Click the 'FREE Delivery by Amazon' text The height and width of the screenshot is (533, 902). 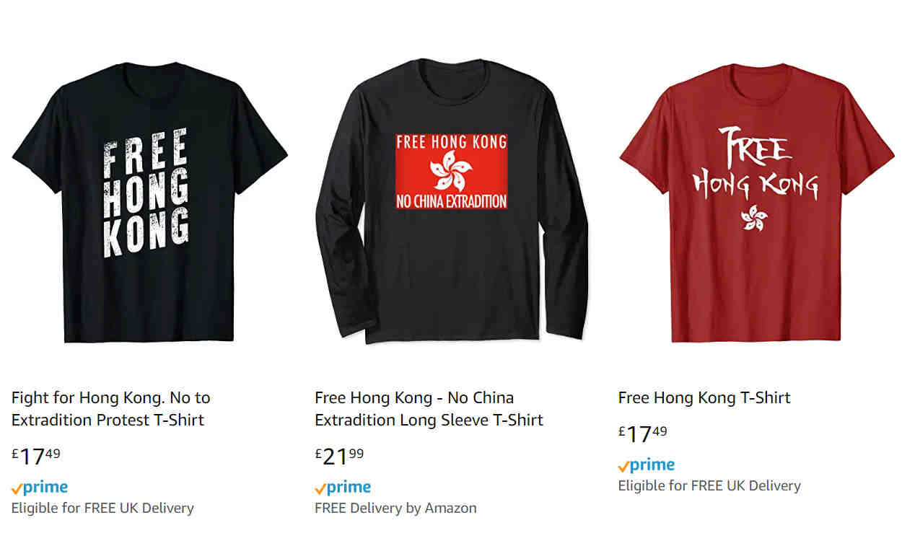coord(395,508)
